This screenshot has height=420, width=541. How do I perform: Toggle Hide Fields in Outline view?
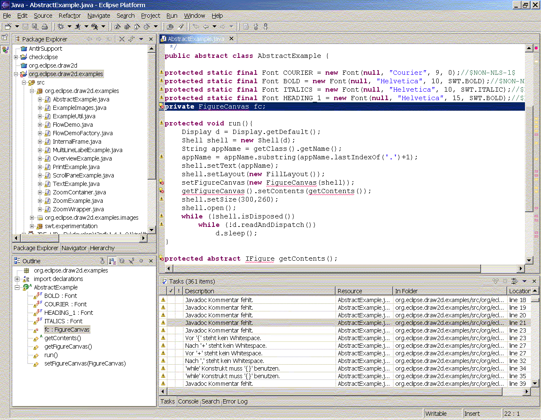click(122, 261)
